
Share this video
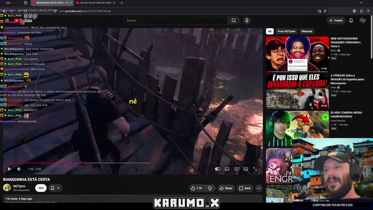pos(226,188)
